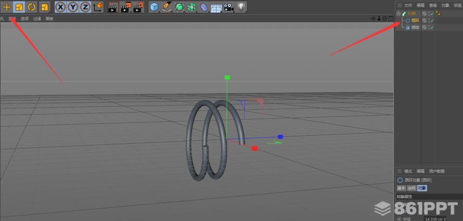Viewport: 463px width, 221px height.
Task: Switch to the 基本 attribute tab
Action: [x=402, y=188]
